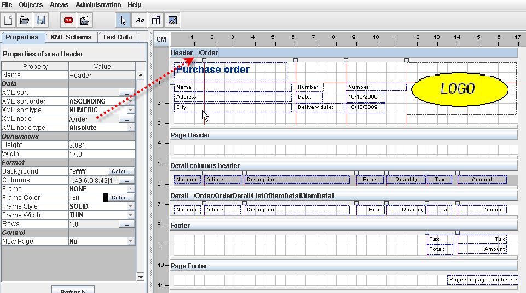Select the City field in the header
526x293 pixels.
pos(233,107)
